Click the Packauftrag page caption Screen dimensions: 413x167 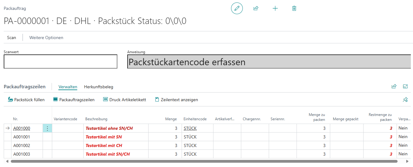click(x=15, y=9)
